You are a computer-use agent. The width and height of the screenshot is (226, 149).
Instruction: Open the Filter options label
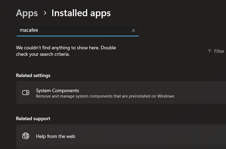point(219,51)
